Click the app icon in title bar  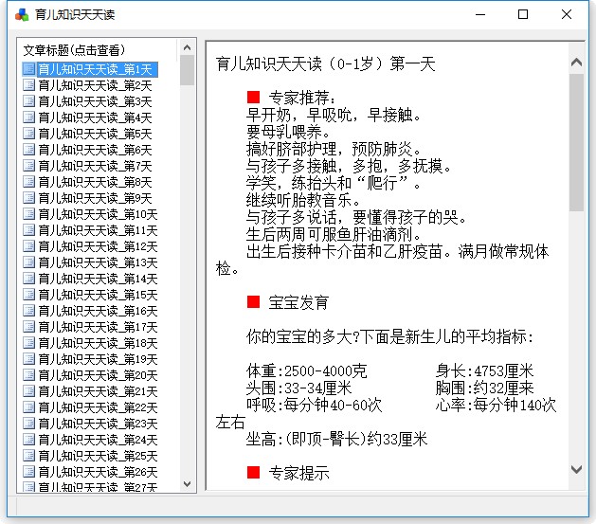22,15
